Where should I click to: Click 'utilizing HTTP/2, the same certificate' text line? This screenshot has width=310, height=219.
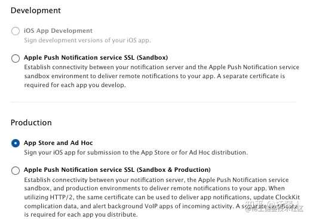(x=162, y=197)
